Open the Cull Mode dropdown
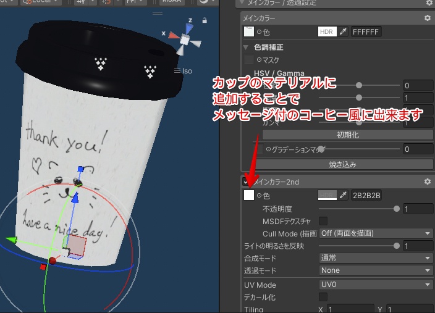The width and height of the screenshot is (435, 313). [x=376, y=233]
